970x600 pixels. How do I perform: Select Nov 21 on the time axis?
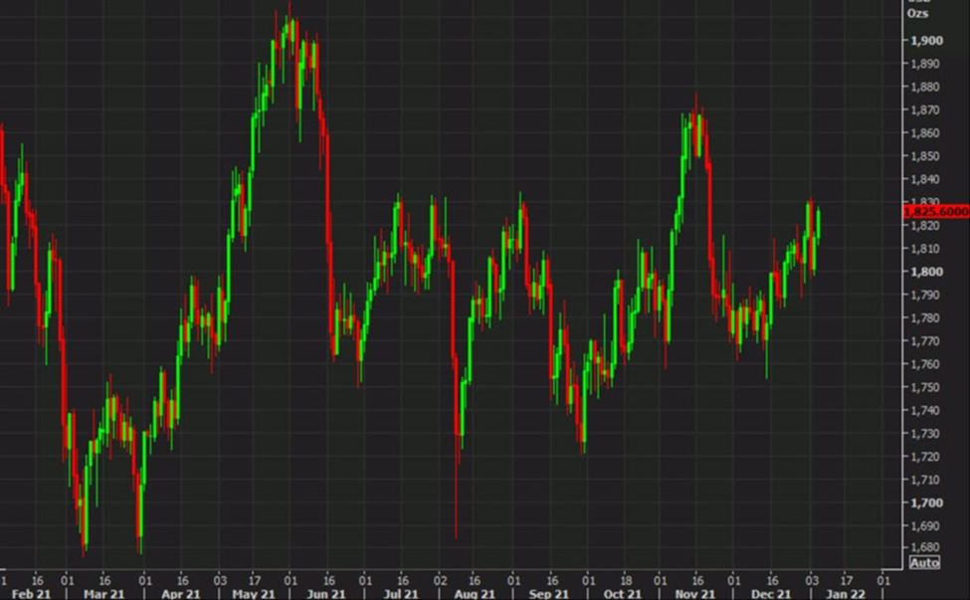point(695,594)
